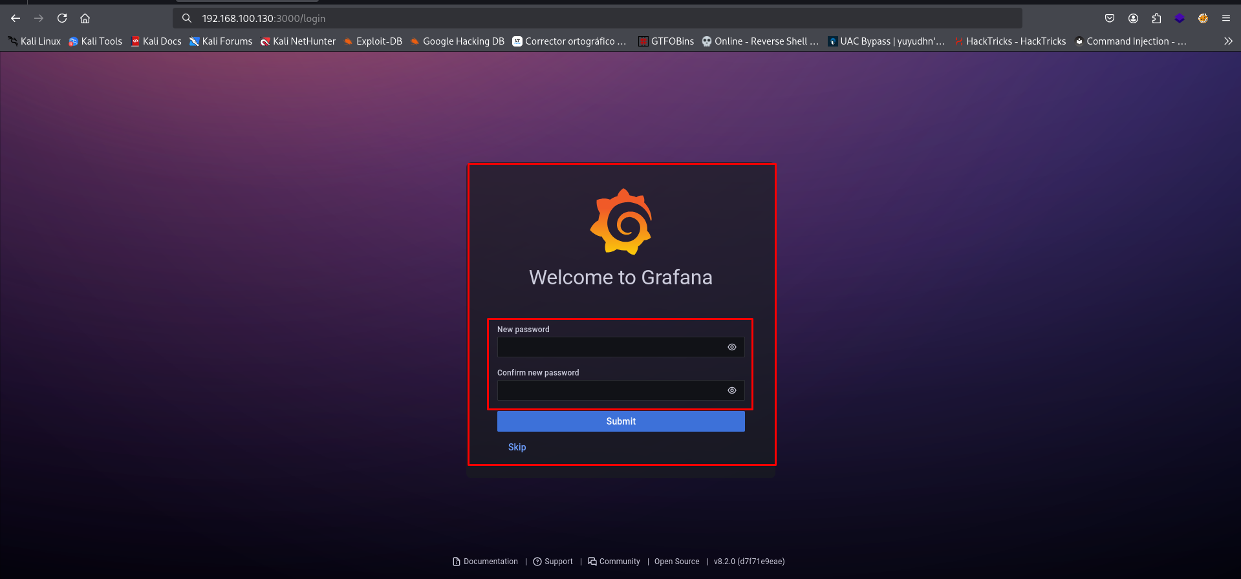The width and height of the screenshot is (1241, 579).
Task: Open the Extensions puzzle icon
Action: pos(1156,18)
